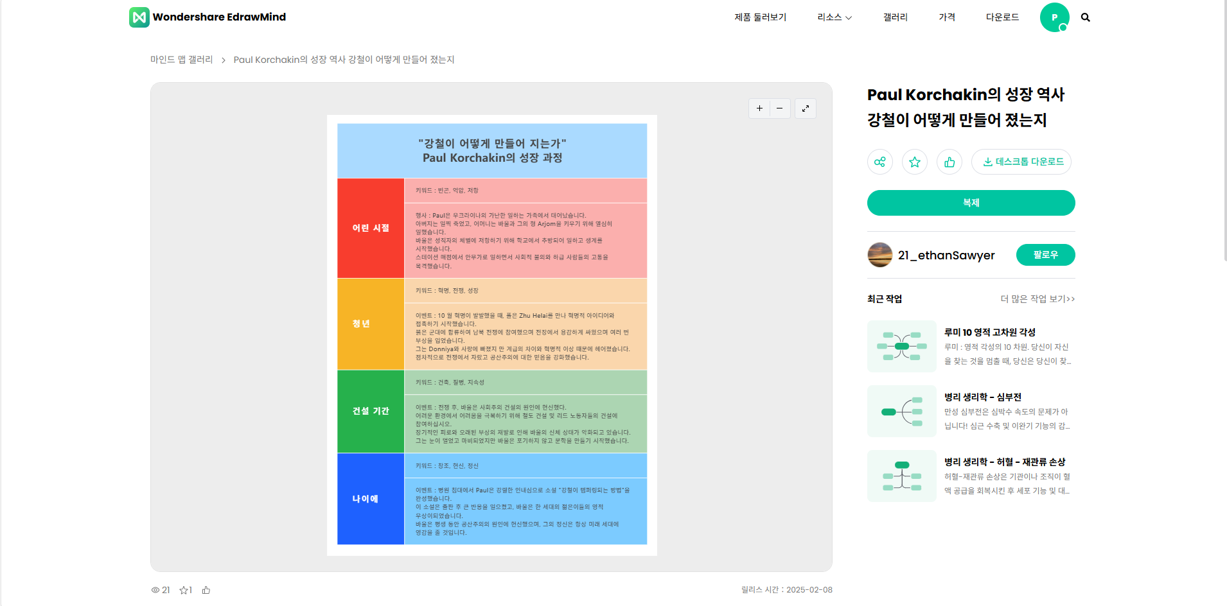1227x606 pixels.
Task: Click 데스크톱 다운로드 button
Action: (x=1021, y=162)
